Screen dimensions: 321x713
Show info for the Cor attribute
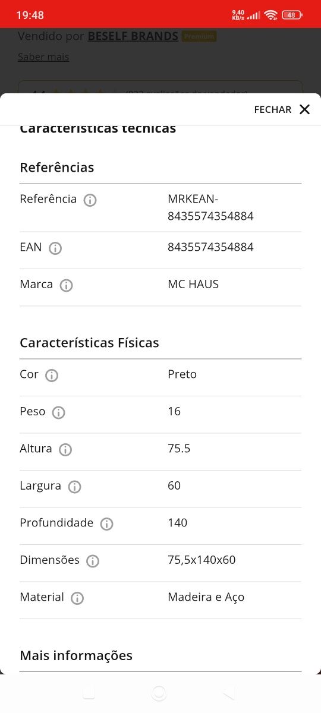52,376
